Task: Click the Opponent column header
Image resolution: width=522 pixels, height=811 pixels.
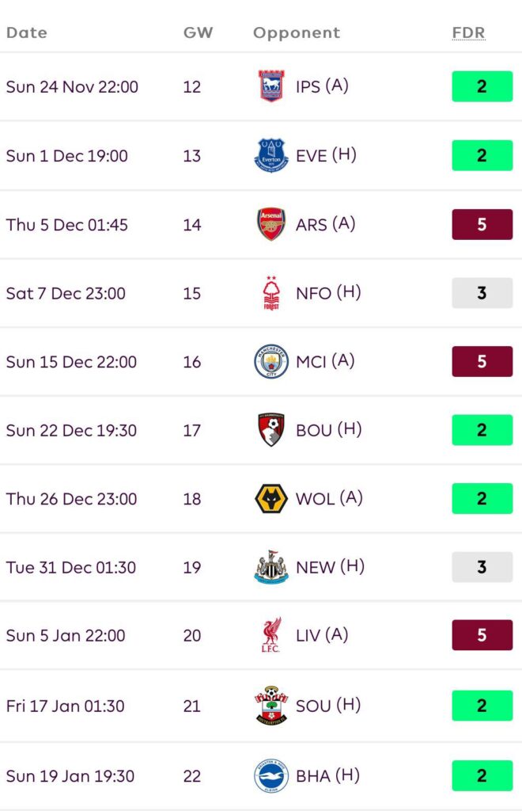Action: (x=297, y=32)
